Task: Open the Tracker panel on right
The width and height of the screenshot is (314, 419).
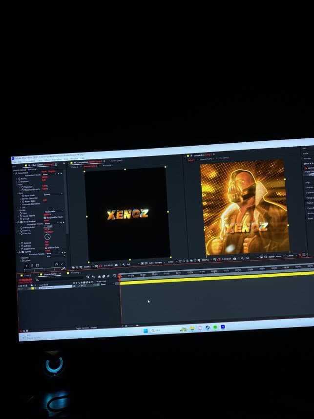Action: point(310,203)
